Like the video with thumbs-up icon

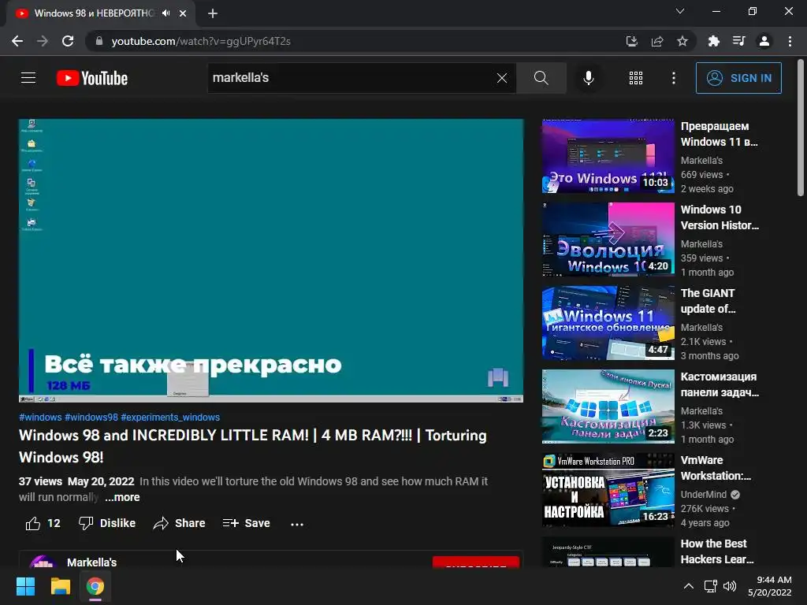pyautogui.click(x=33, y=523)
